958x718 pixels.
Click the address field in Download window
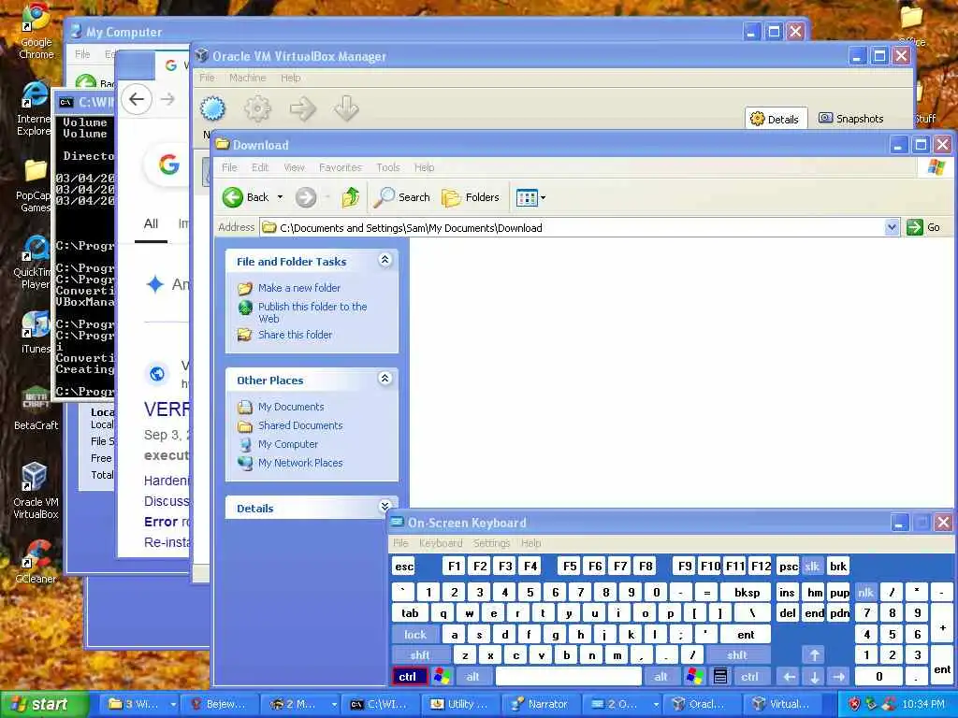[x=572, y=228]
